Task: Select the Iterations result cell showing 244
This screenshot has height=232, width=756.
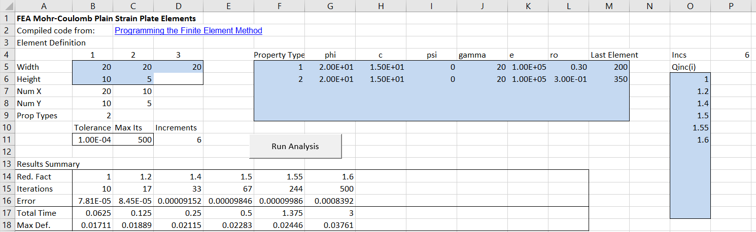Action: click(x=280, y=189)
